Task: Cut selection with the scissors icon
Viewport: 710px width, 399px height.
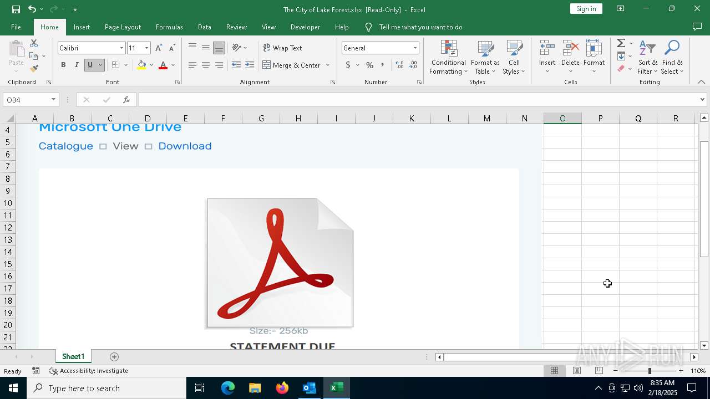Action: click(x=34, y=43)
